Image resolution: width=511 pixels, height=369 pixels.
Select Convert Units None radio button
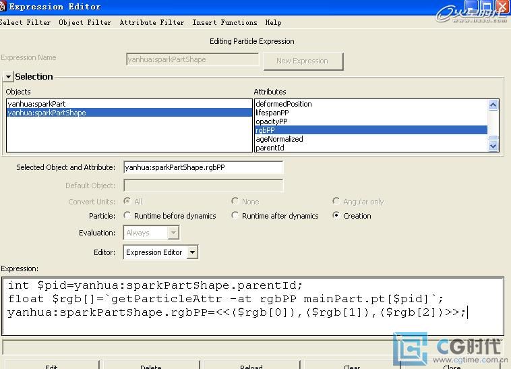[235, 201]
